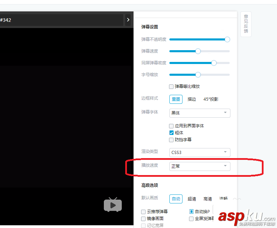This screenshot has height=228, width=277.
Task: Check 应用到界面字体 option
Action: [x=171, y=126]
